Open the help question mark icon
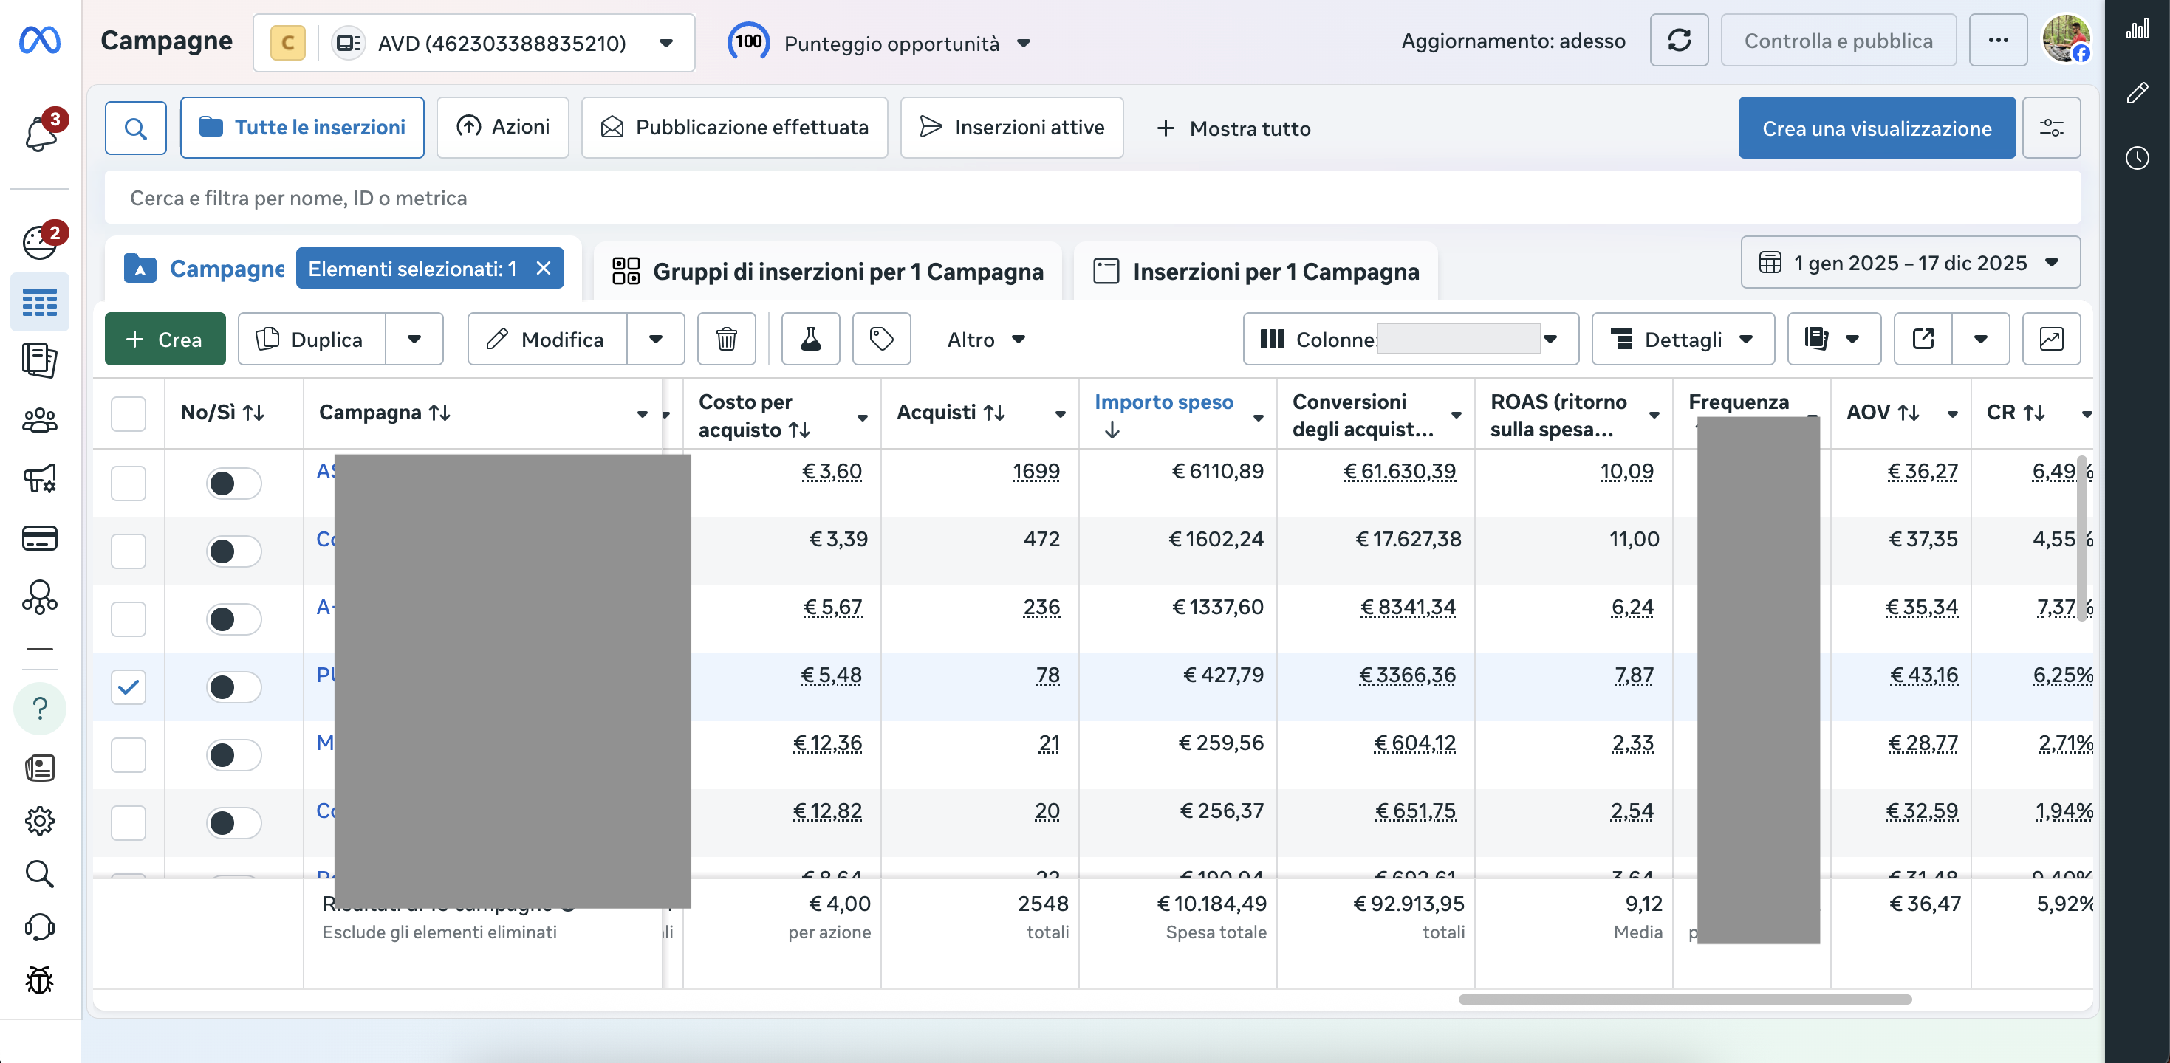The height and width of the screenshot is (1063, 2170). click(40, 708)
